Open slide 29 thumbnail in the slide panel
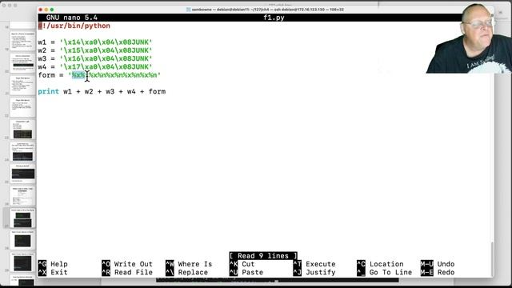Screen dimensions: 512x288 tap(22, 262)
